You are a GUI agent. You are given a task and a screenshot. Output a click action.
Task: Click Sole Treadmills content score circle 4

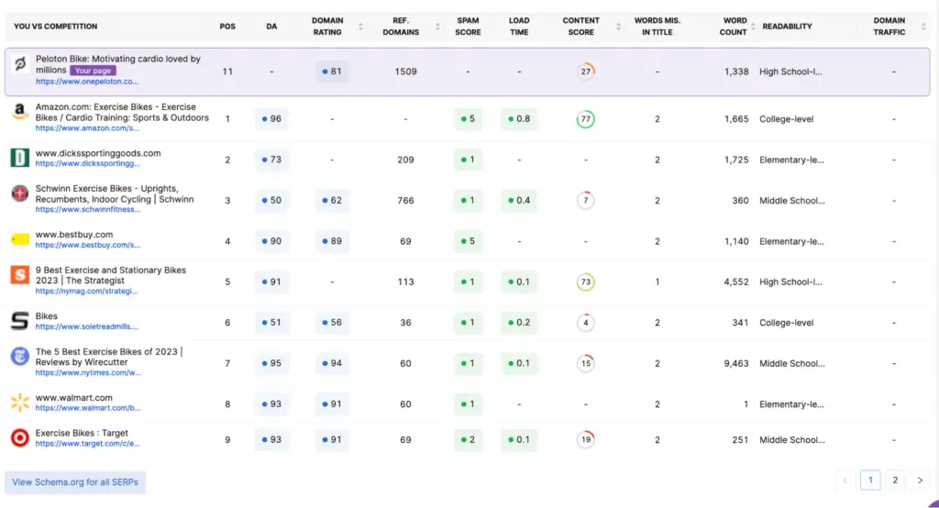click(586, 322)
